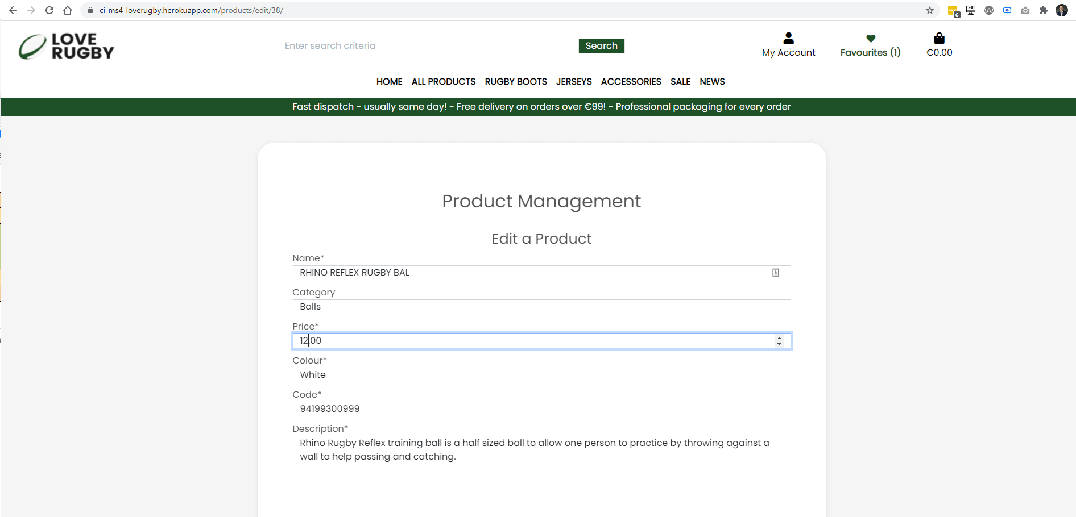The image size is (1076, 517).
Task: Click the Name* field label
Action: click(x=308, y=258)
